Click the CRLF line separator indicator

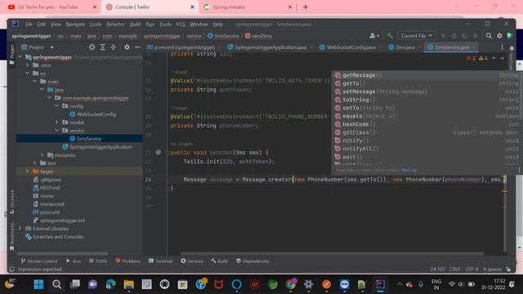455,269
